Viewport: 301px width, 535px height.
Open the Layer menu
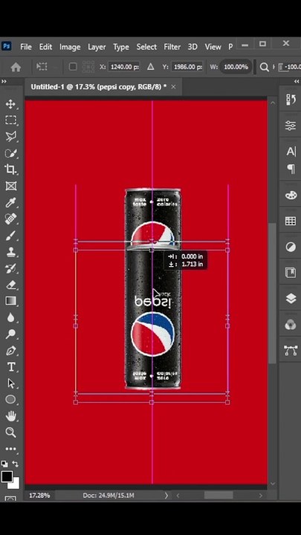pos(97,47)
